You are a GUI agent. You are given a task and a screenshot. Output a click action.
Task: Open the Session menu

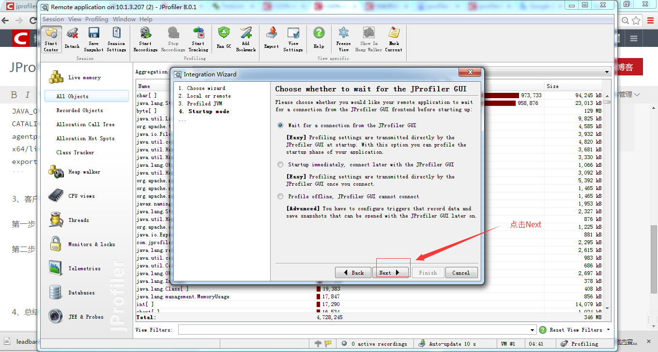[x=53, y=19]
